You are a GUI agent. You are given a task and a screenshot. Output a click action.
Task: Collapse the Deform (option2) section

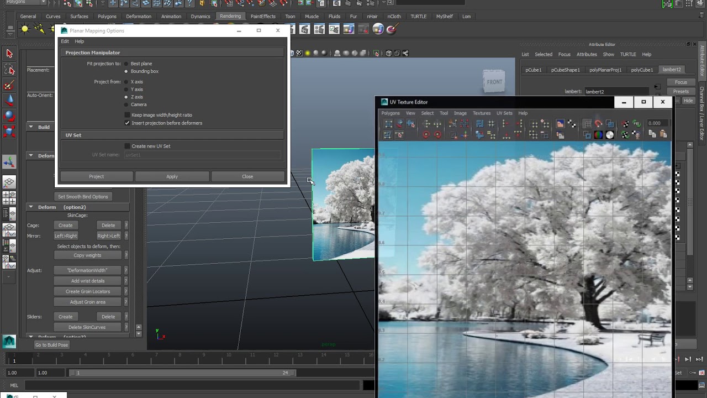pos(31,207)
